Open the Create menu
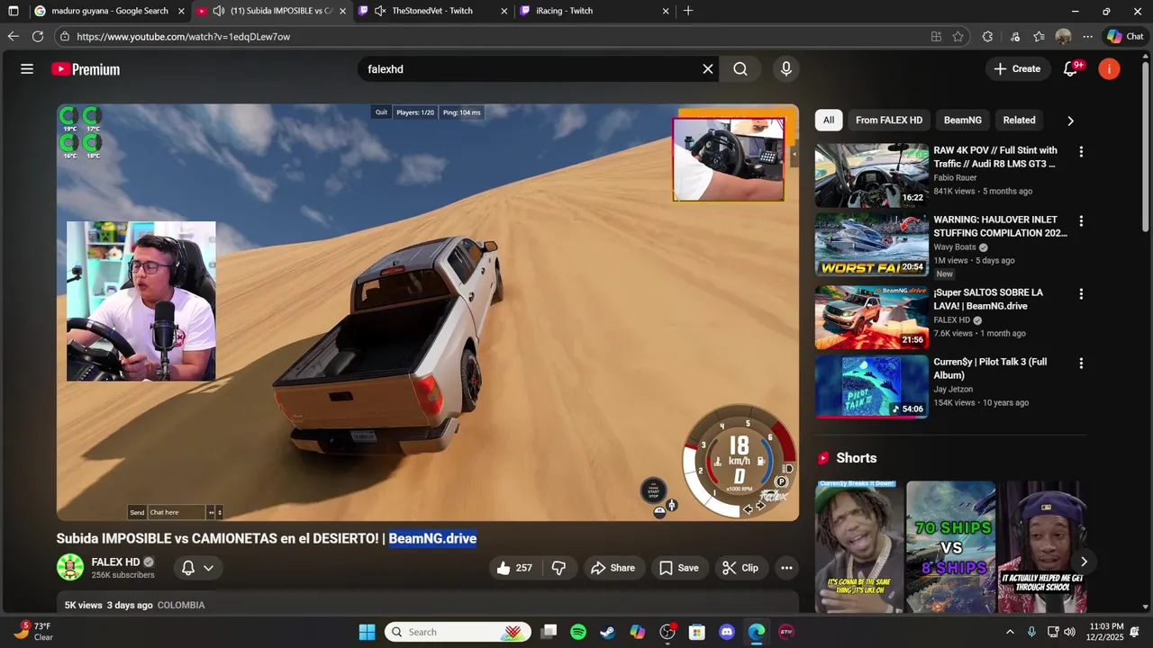The image size is (1153, 648). pos(1018,69)
